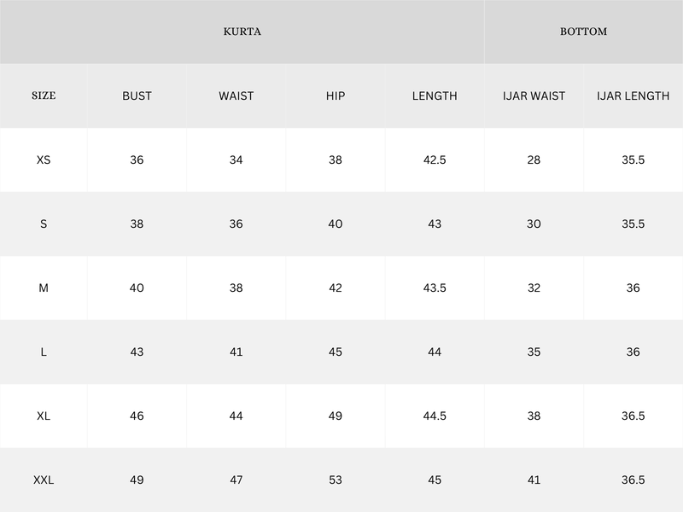Select the XL length value 44.5

pyautogui.click(x=435, y=416)
